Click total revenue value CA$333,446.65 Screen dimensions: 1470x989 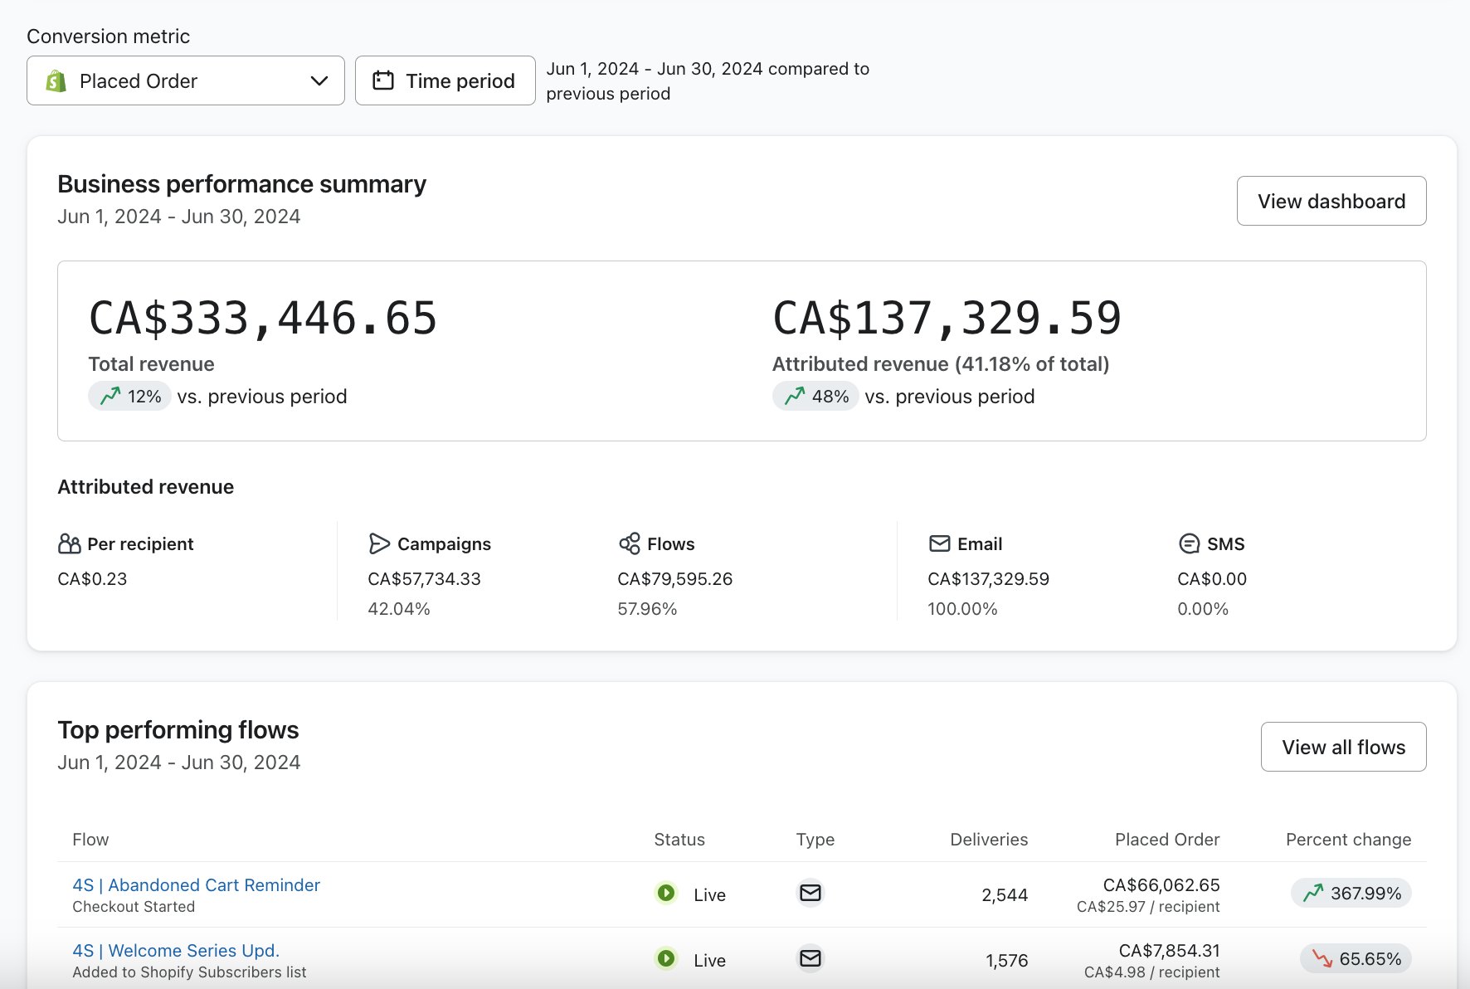tap(263, 319)
